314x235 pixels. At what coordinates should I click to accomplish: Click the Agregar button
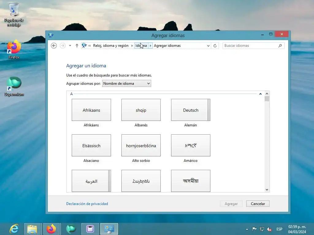coord(231,203)
